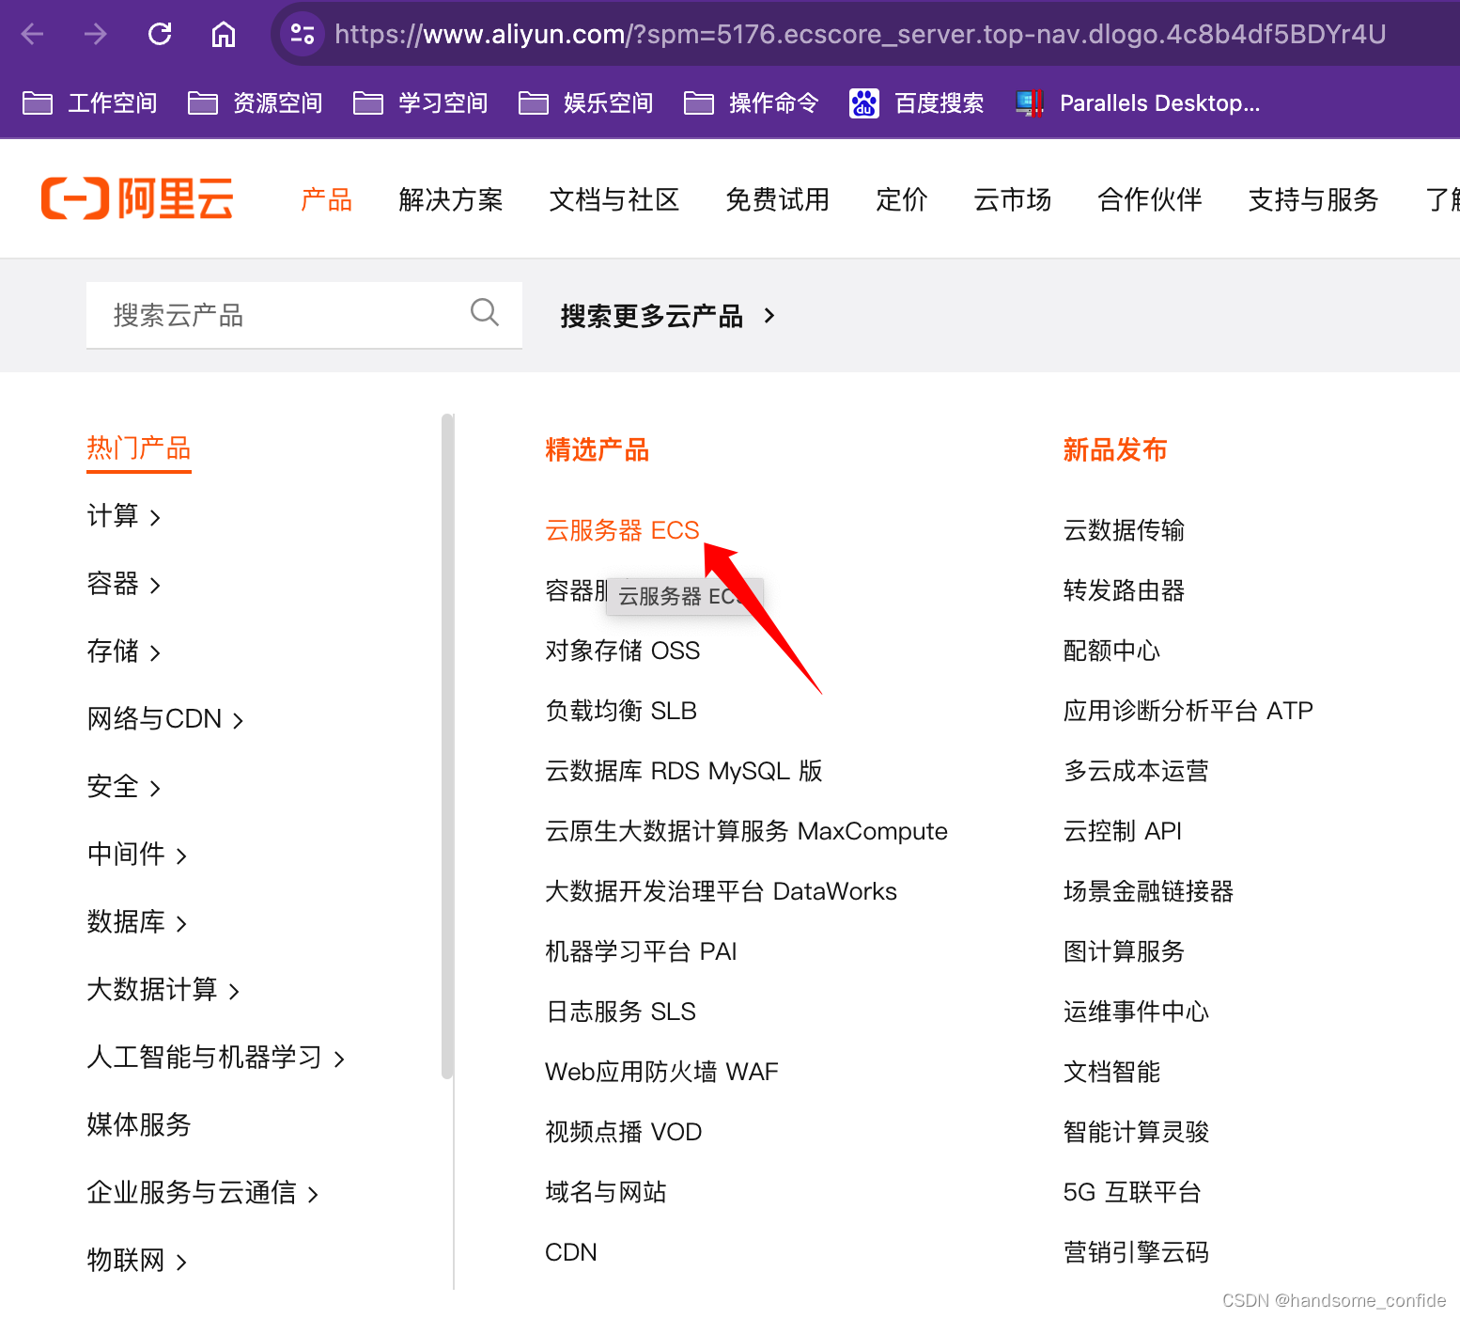Open the 百度搜索 bookmark
This screenshot has width=1460, height=1318.
click(917, 102)
